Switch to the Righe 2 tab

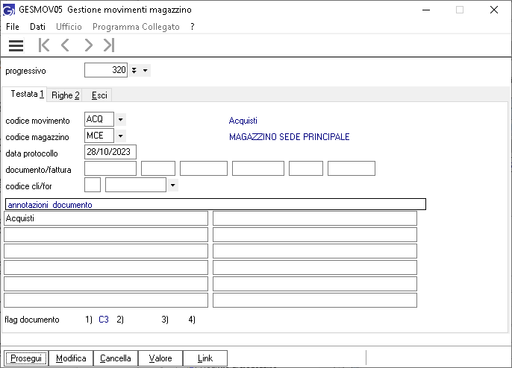(x=66, y=95)
